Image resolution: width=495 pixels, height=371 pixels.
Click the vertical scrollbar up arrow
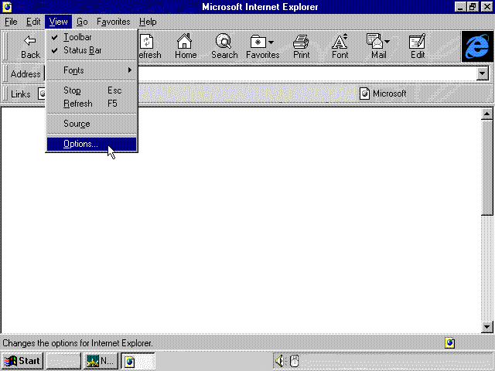click(486, 114)
